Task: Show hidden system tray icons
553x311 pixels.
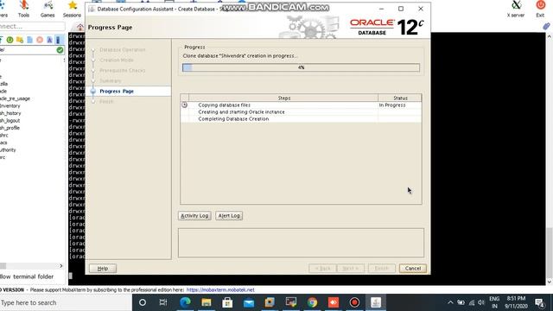Action: click(x=450, y=302)
